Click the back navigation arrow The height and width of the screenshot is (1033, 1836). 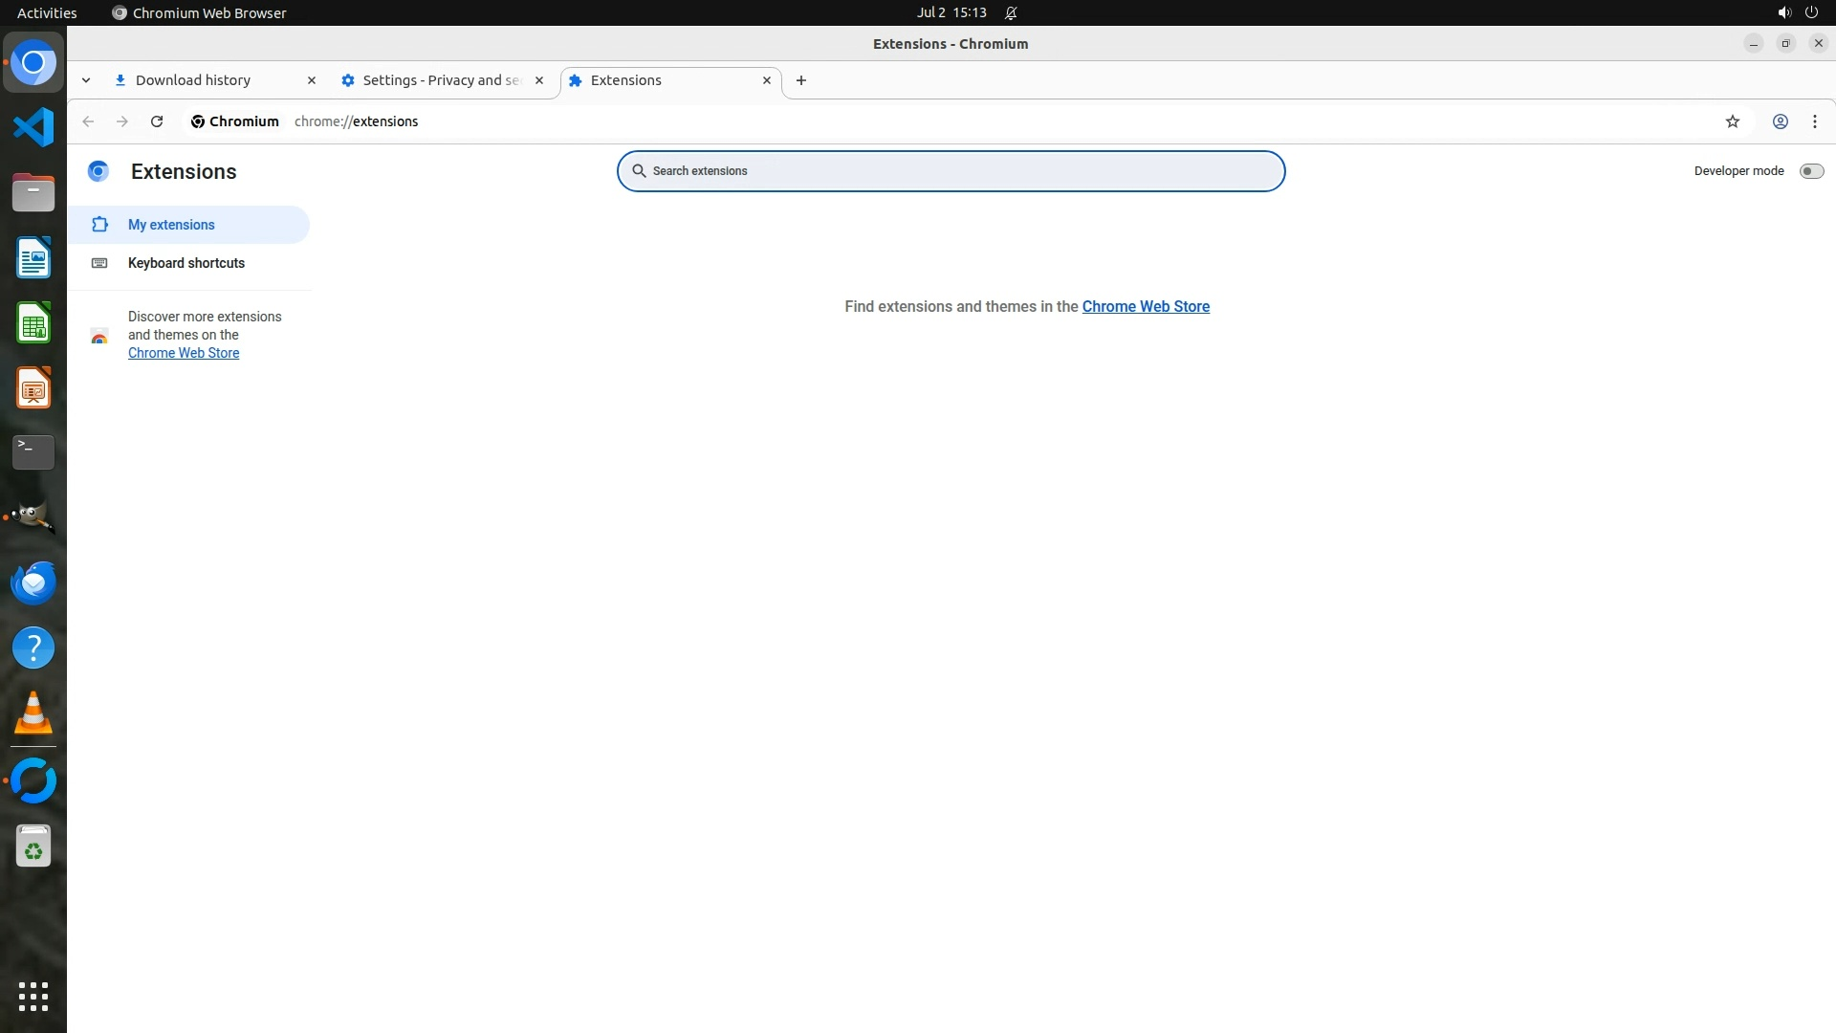tap(88, 121)
